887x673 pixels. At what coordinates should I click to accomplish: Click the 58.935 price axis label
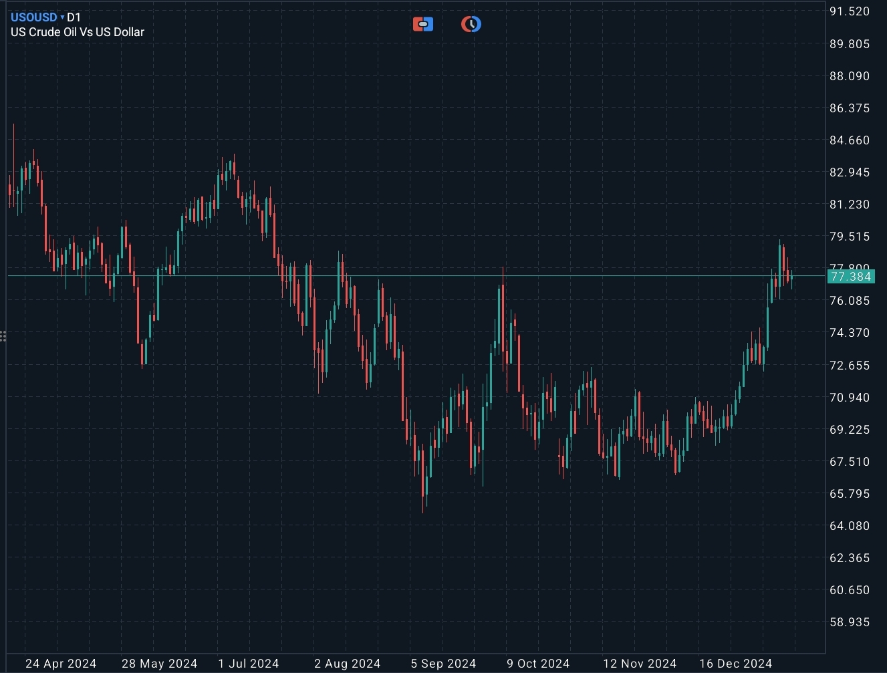pos(850,622)
